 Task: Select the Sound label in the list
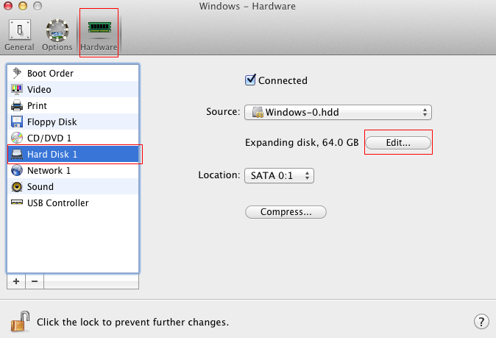pyautogui.click(x=40, y=187)
